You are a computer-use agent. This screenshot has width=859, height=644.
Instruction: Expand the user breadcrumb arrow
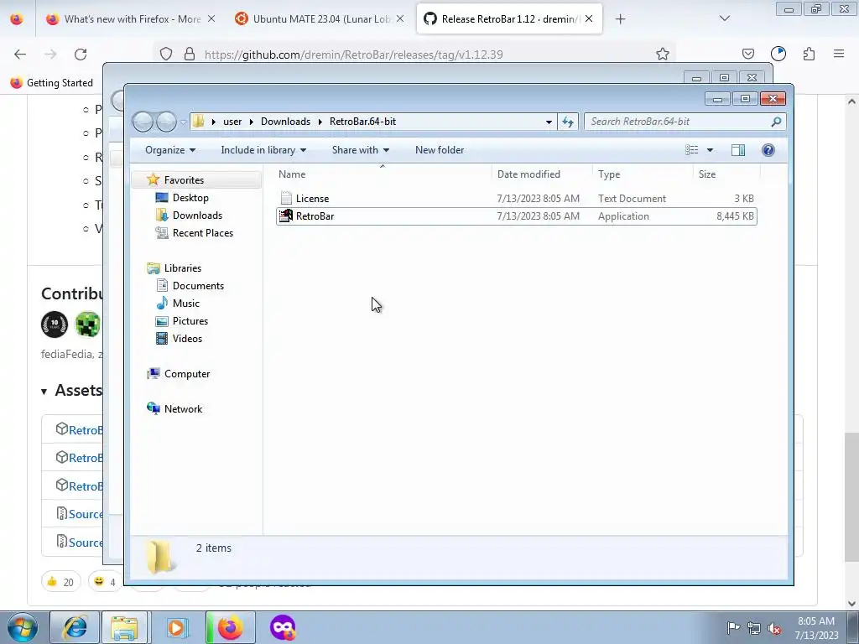point(252,122)
